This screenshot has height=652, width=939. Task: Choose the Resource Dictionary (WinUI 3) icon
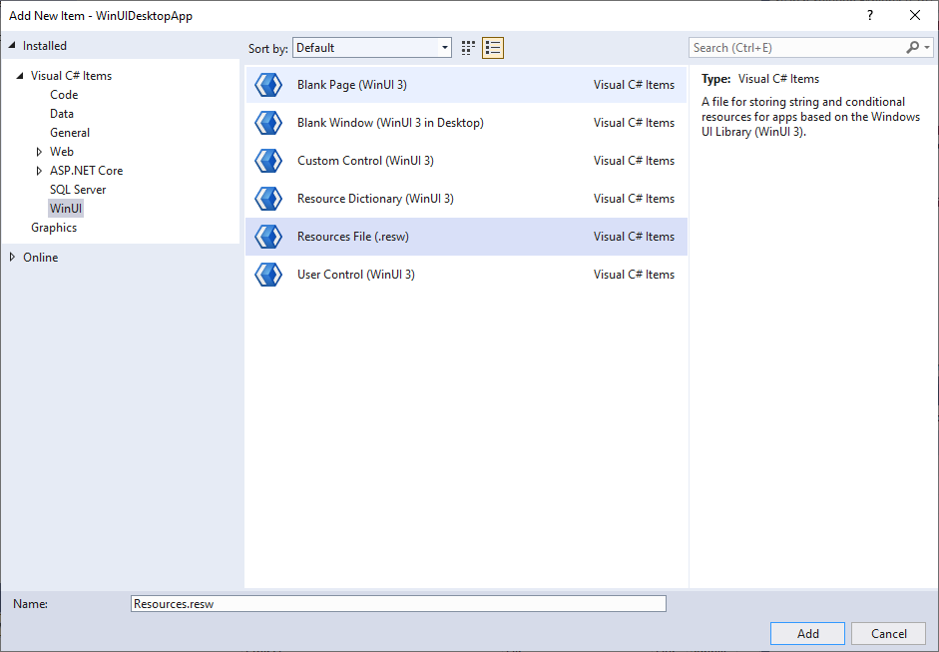coord(267,198)
